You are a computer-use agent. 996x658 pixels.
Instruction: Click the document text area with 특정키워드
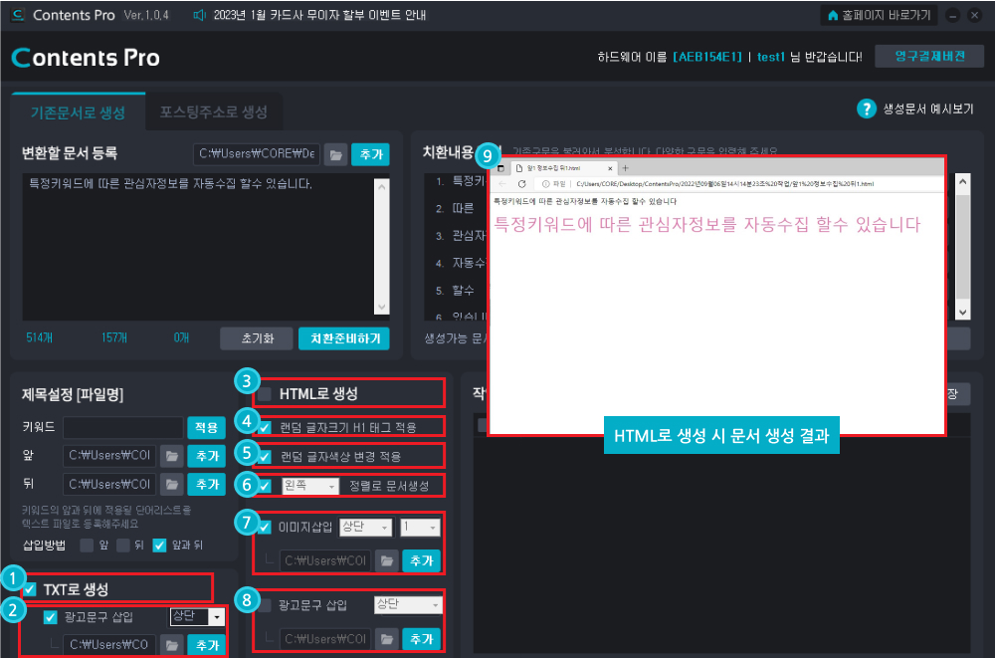tap(199, 247)
